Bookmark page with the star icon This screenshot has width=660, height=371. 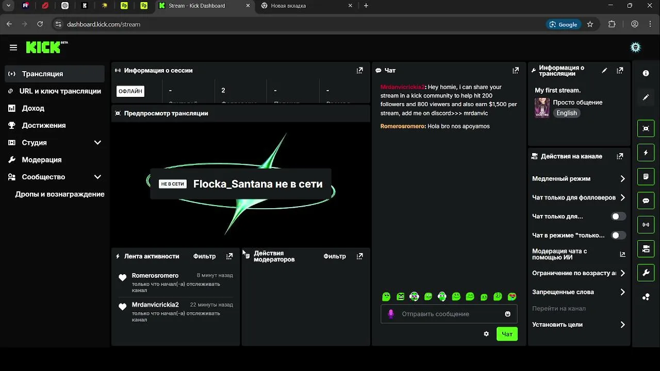point(590,24)
